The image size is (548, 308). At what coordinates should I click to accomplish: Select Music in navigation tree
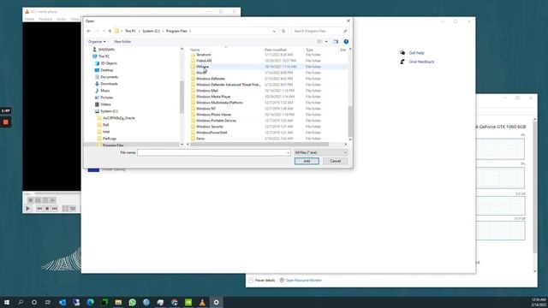(x=104, y=91)
